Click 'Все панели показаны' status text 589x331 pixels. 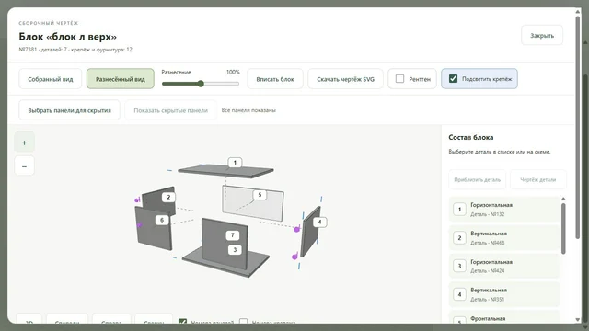tap(248, 110)
